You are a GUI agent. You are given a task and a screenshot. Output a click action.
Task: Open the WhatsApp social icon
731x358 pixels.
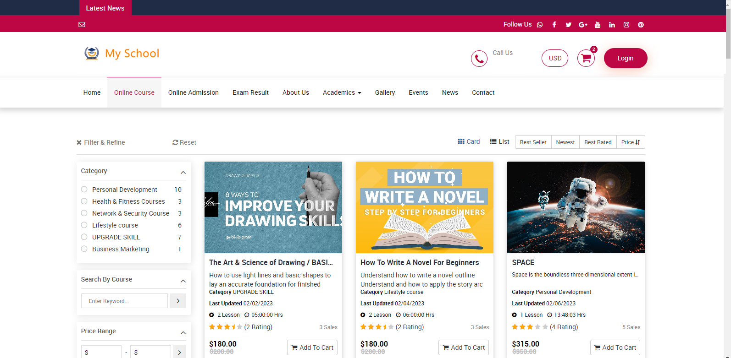540,25
